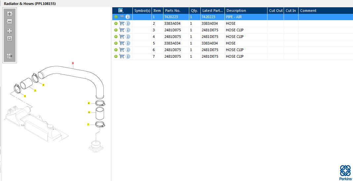Viewport: 353px width, 181px height.
Task: Sort by the Qty. column header
Action: click(x=195, y=11)
